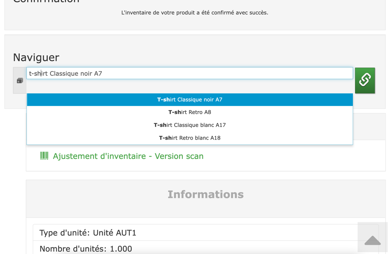Click the "Nombre d'unités: 1.000" row
Image resolution: width=391 pixels, height=254 pixels.
(86, 249)
